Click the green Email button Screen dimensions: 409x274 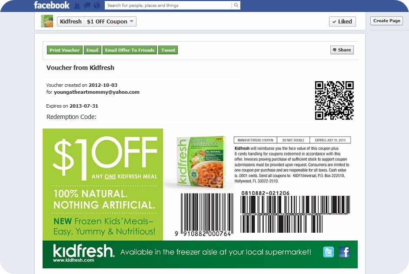click(92, 50)
